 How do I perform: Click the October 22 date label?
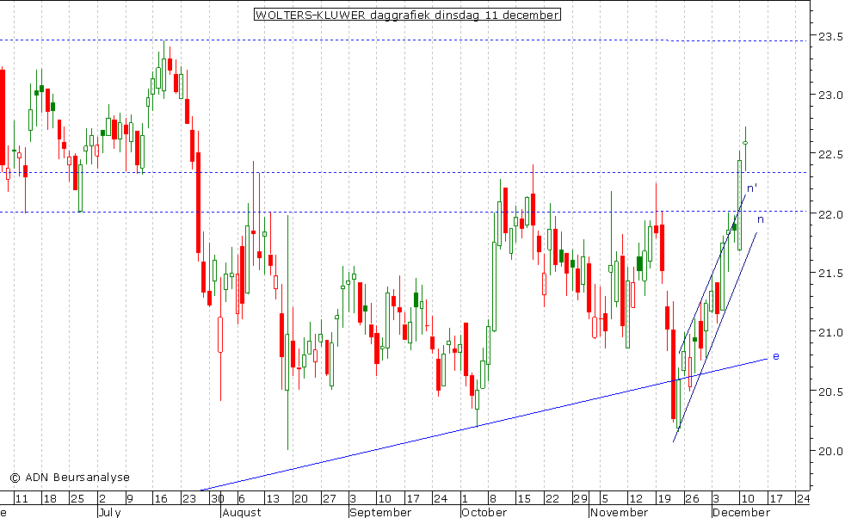click(x=552, y=498)
